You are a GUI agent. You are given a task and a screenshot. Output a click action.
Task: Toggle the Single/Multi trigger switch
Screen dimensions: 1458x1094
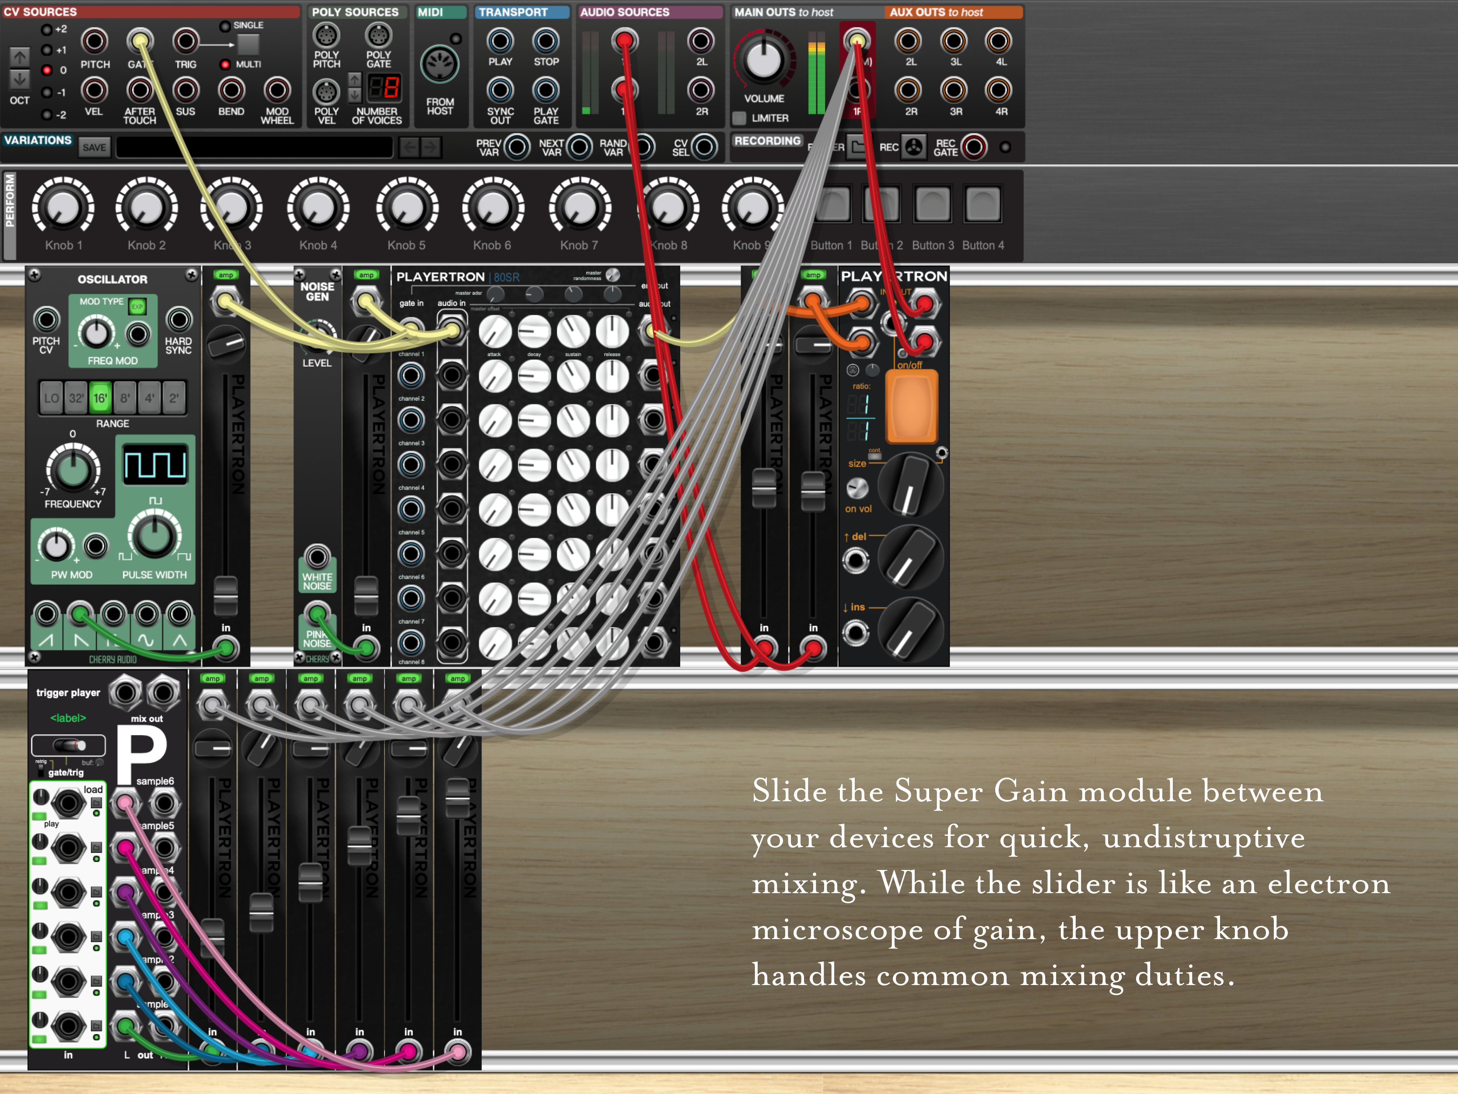point(248,45)
